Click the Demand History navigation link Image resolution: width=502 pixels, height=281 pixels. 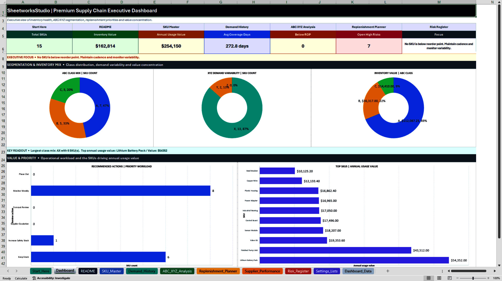coord(237,27)
